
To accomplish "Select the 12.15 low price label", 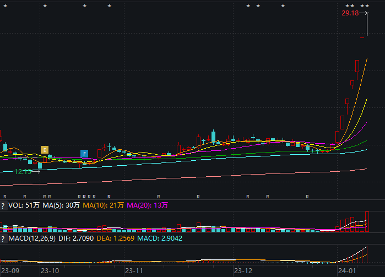I will coord(23,172).
